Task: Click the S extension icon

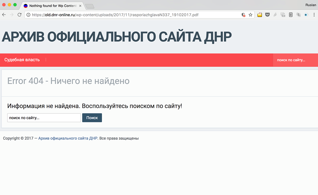Action: click(x=298, y=15)
